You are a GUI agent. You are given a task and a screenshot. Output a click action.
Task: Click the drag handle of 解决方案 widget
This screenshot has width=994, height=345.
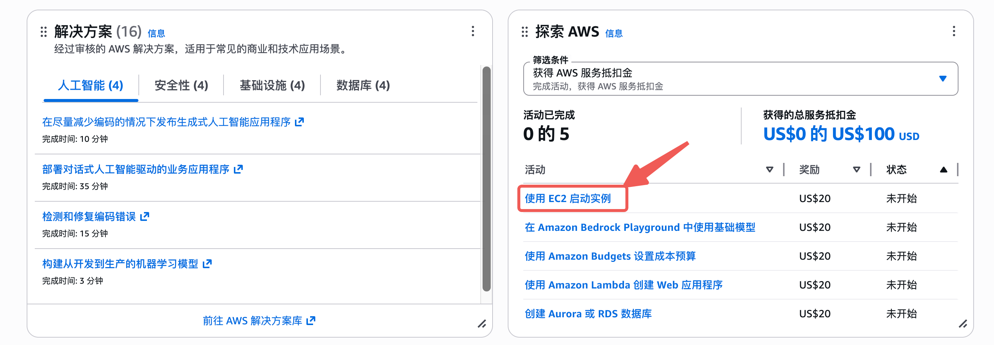pos(44,31)
